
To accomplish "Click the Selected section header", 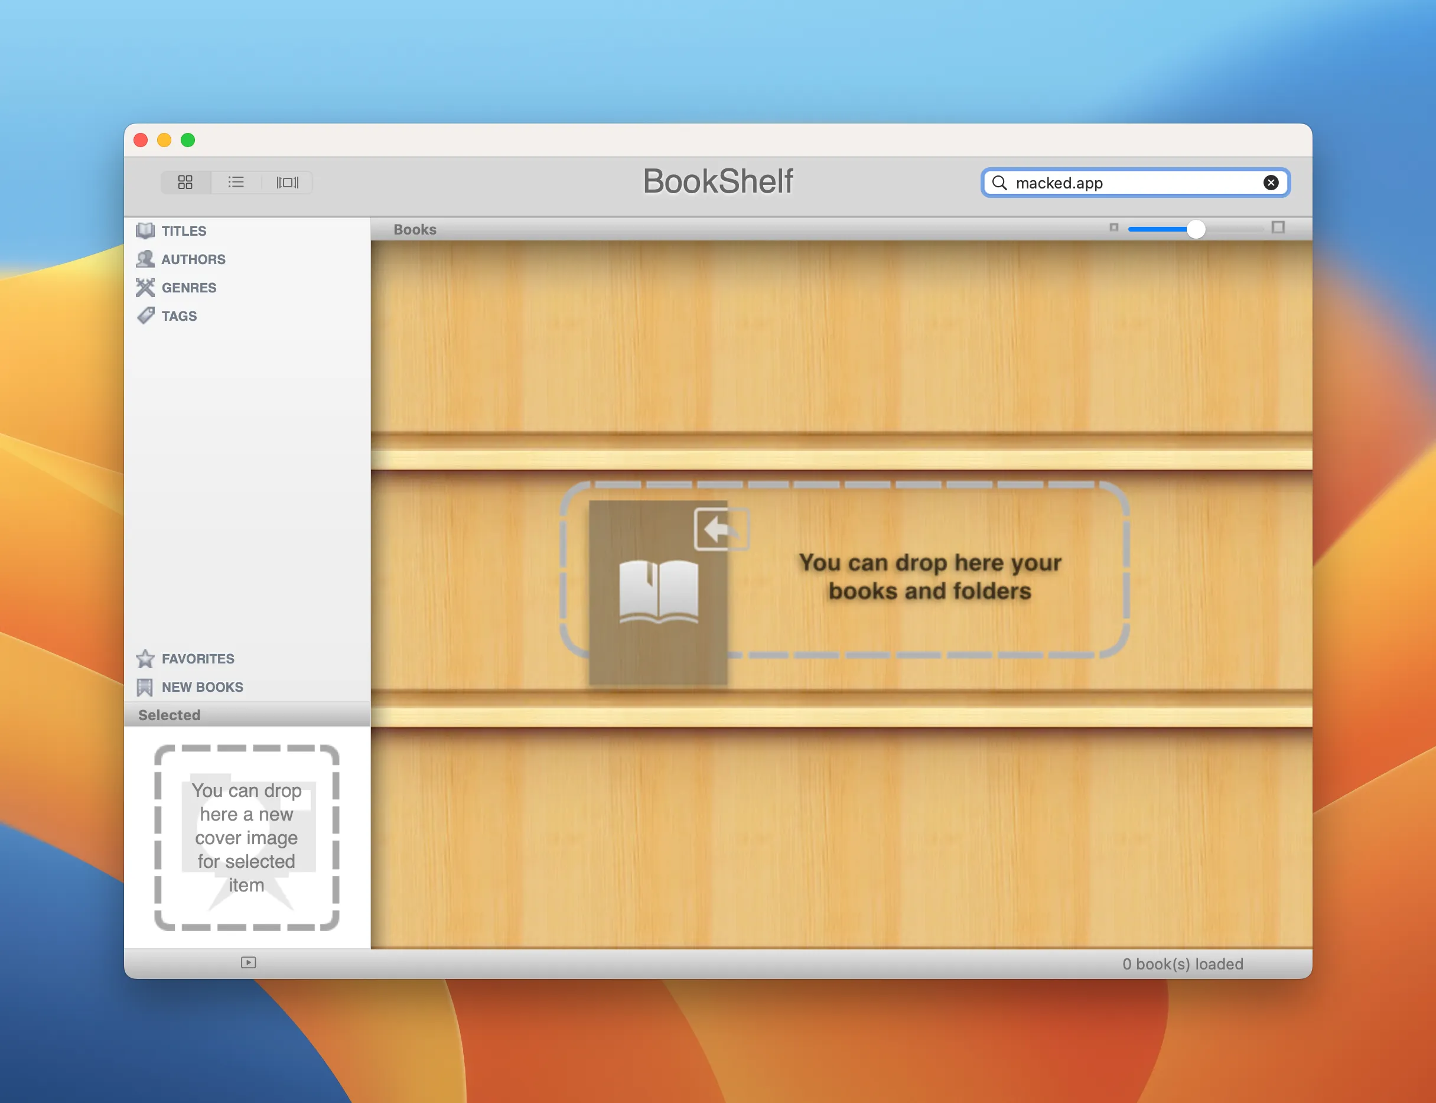I will coord(247,714).
